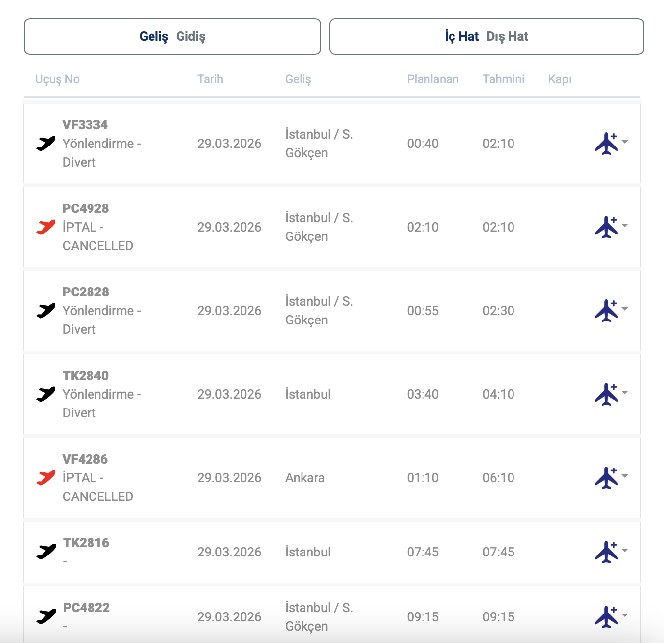The height and width of the screenshot is (643, 664).
Task: Click the add-flight plane icon for PC4928
Action: [606, 227]
